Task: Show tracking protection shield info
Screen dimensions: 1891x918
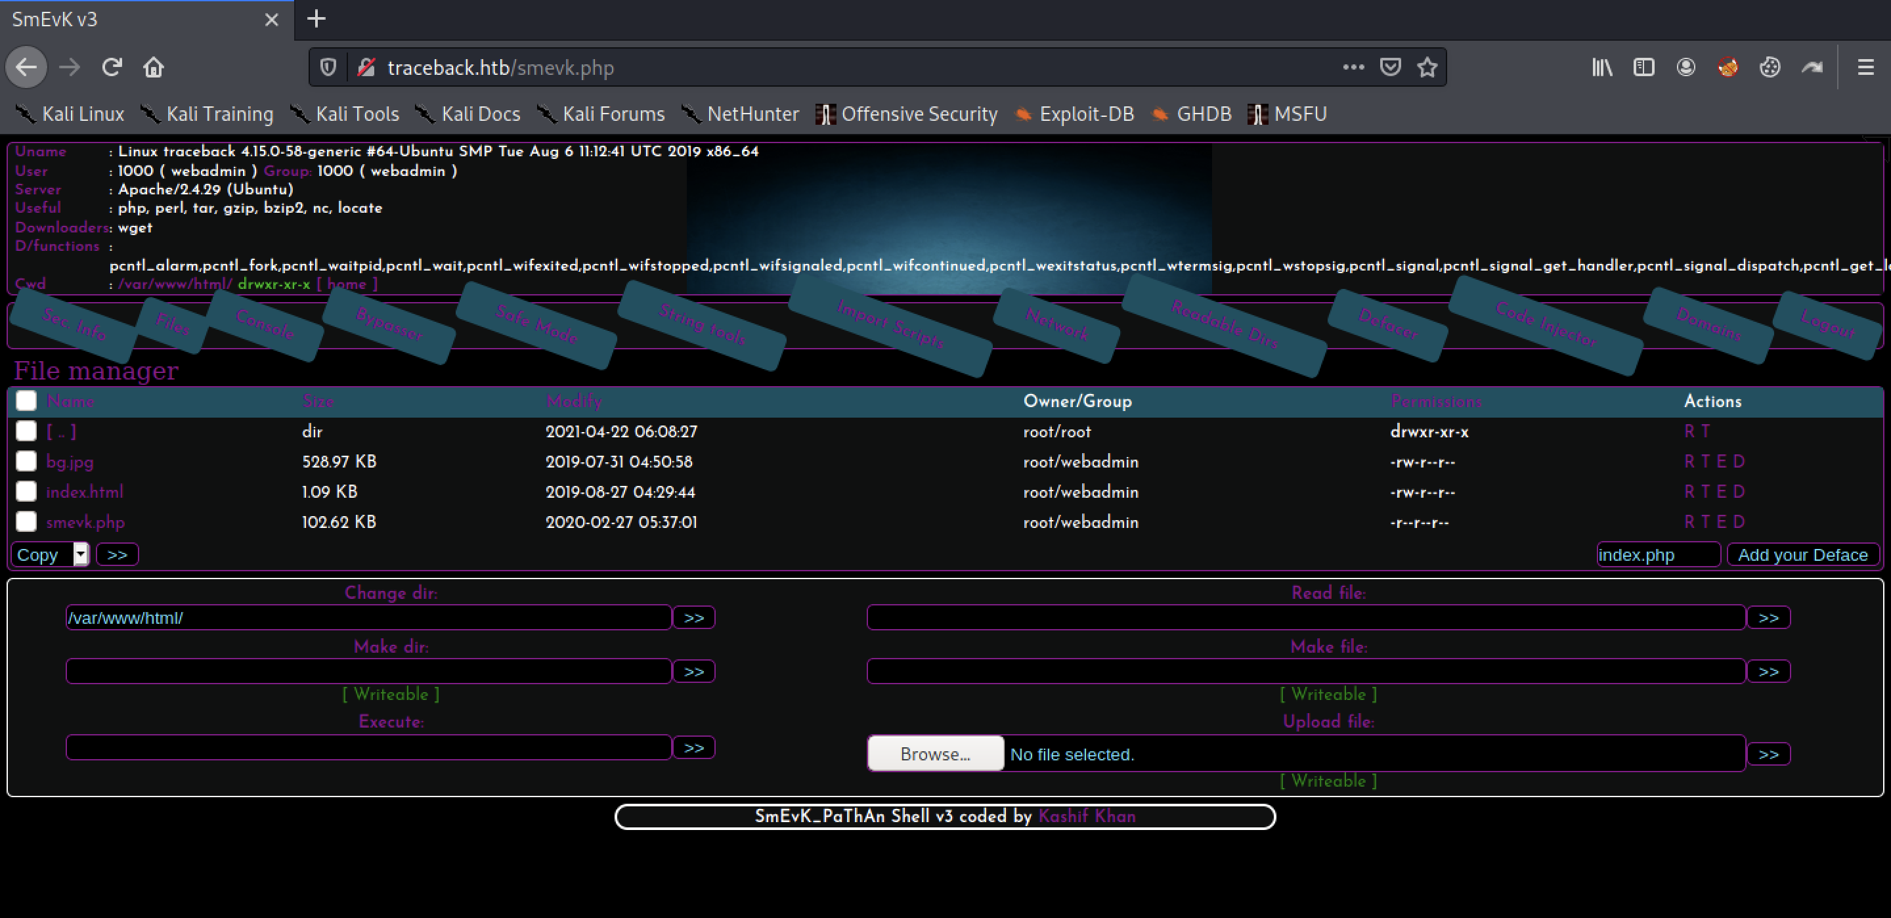Action: pos(328,68)
